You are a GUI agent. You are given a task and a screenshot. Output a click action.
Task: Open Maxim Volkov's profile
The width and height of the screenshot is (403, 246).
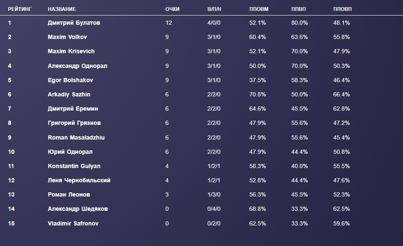click(x=67, y=37)
